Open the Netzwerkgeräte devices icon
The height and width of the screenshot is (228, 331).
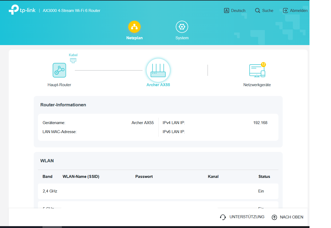pyautogui.click(x=257, y=71)
